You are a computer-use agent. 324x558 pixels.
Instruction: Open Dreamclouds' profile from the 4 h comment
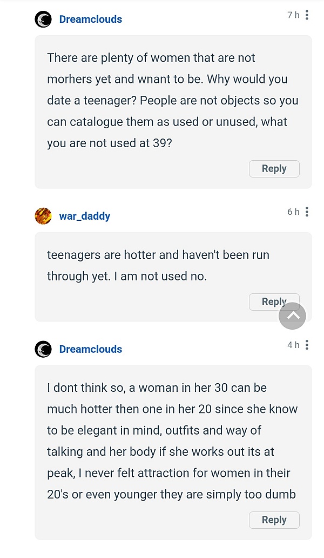coord(91,349)
